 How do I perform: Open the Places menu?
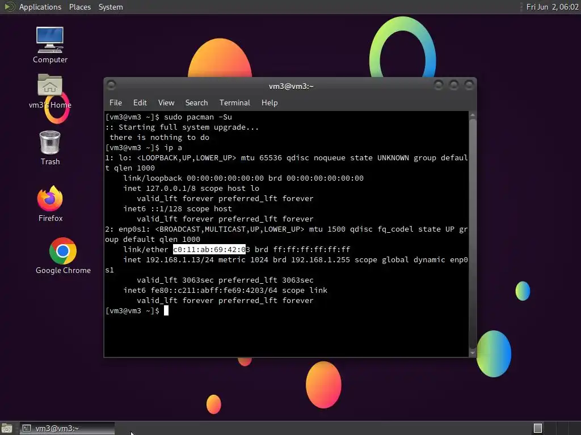(79, 7)
